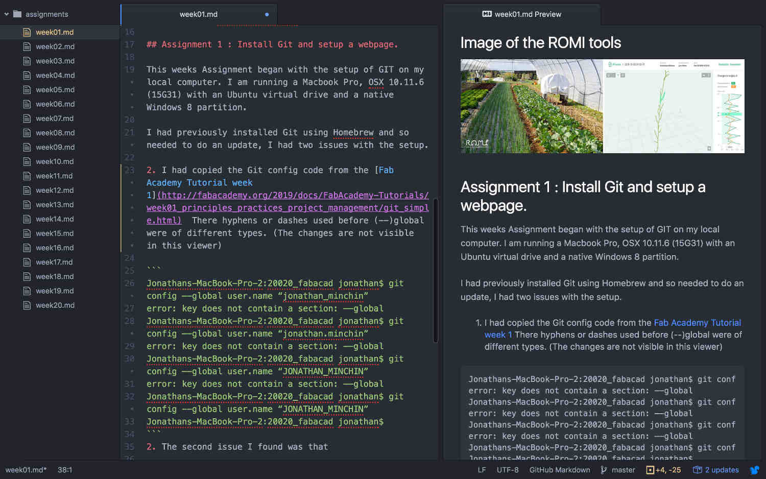Click the git diff changes icon
The image size is (766, 479).
650,470
